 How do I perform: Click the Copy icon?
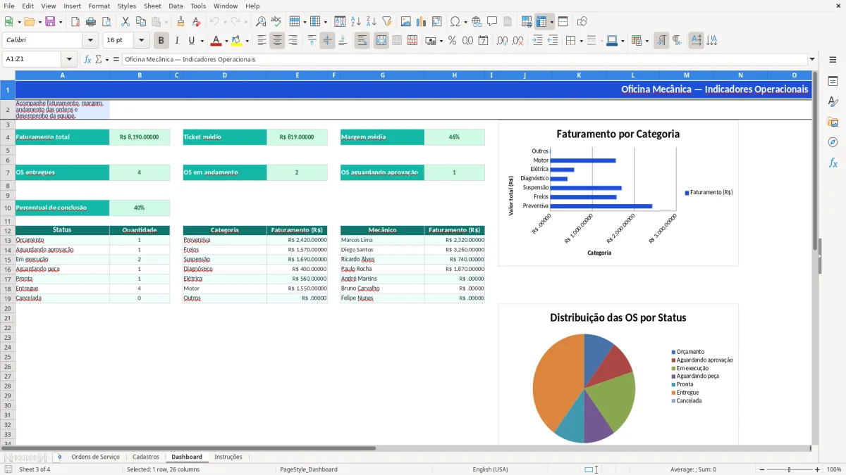141,22
